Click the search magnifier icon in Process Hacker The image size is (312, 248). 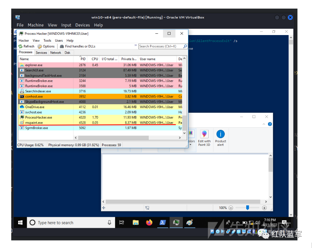coord(185,46)
